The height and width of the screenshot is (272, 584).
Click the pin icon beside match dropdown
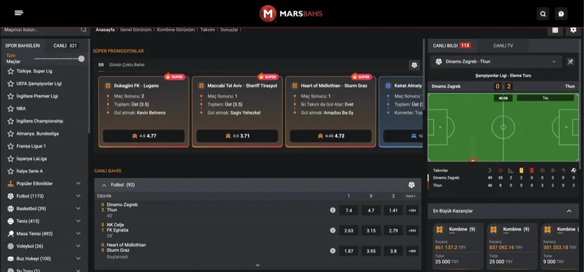coord(570,62)
